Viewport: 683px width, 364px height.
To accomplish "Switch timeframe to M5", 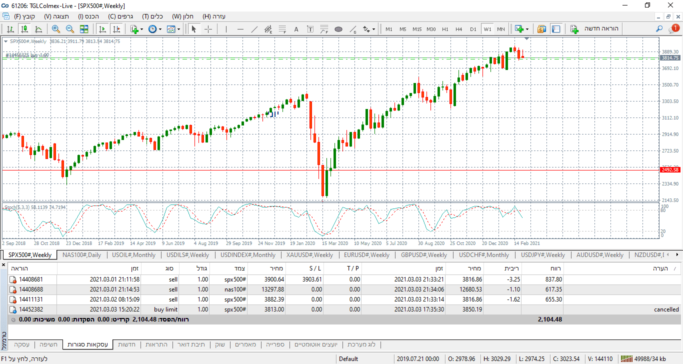I will pyautogui.click(x=403, y=29).
